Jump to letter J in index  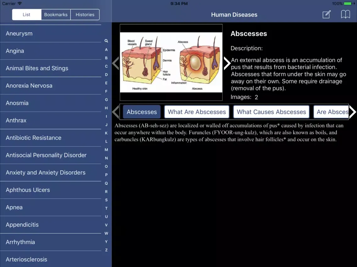[106, 125]
